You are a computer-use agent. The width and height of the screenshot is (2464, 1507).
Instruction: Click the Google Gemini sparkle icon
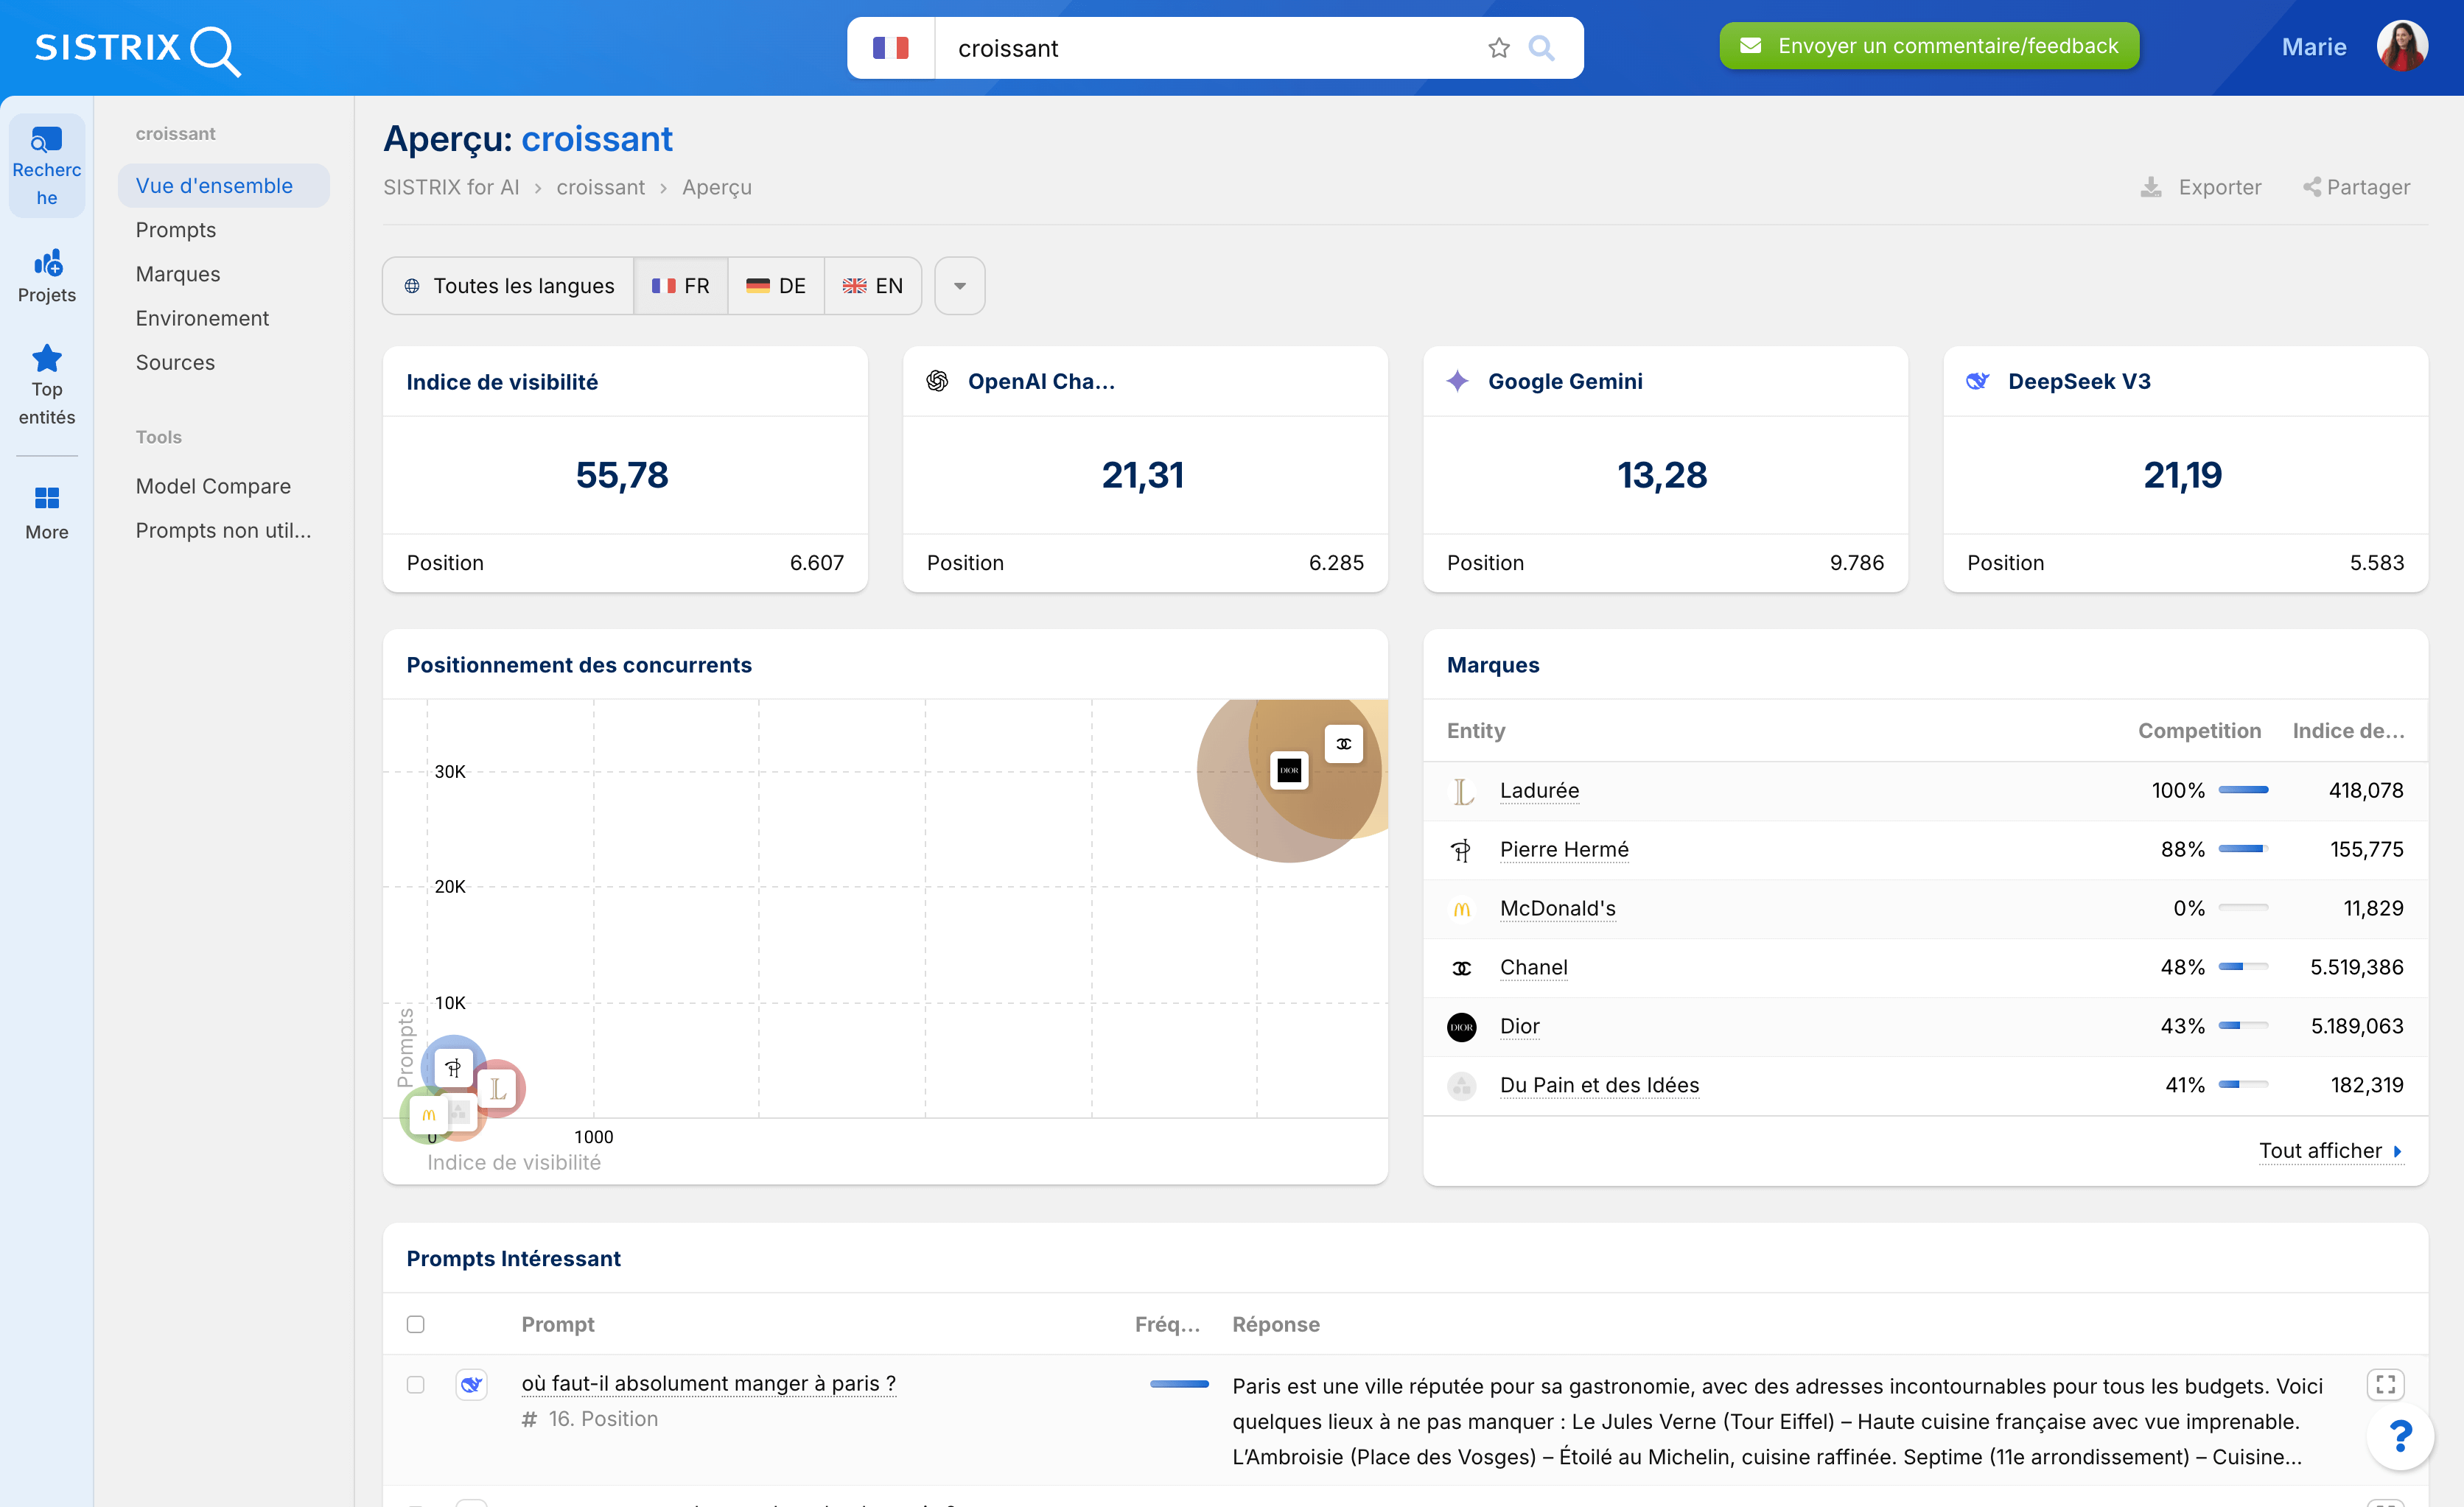[1457, 381]
